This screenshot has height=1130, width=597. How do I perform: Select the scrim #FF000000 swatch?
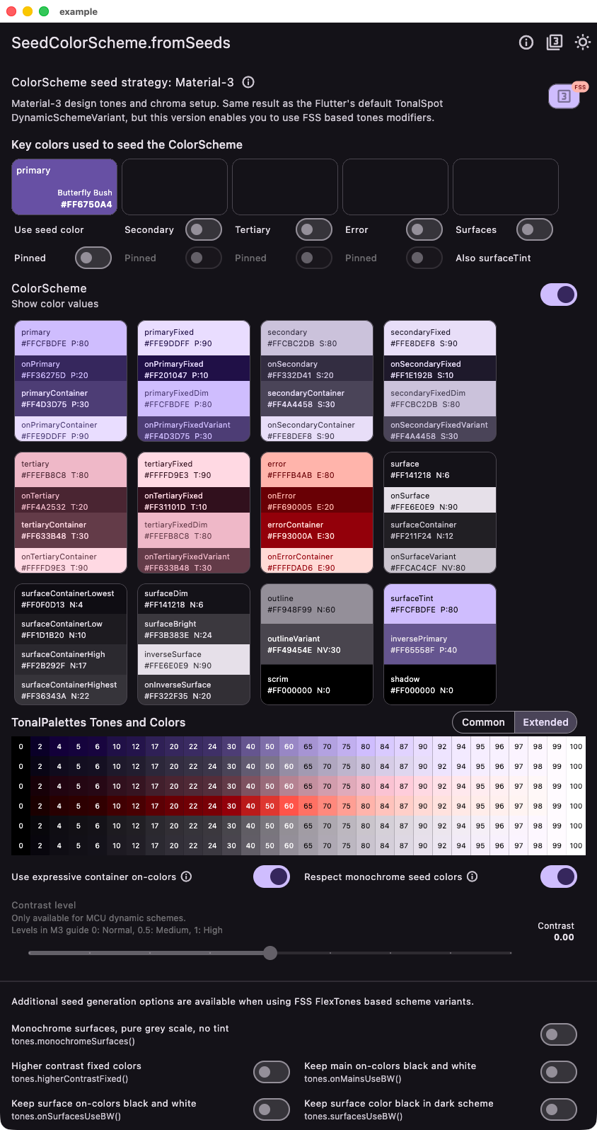[317, 684]
